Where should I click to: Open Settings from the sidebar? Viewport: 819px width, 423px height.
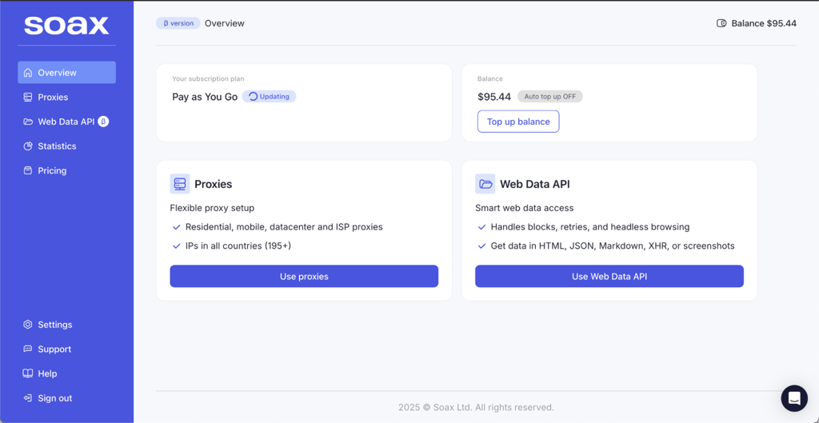[67, 325]
